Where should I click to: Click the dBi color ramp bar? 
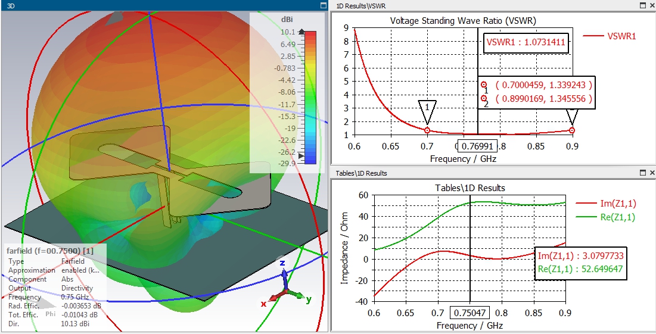pyautogui.click(x=310, y=98)
